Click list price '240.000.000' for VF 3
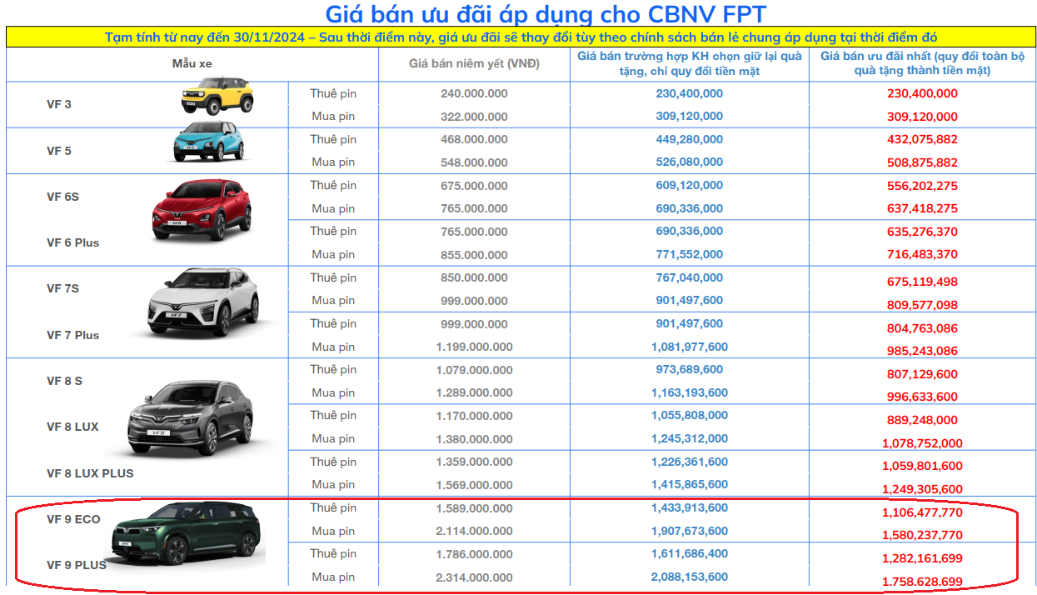This screenshot has height=595, width=1037. click(474, 93)
